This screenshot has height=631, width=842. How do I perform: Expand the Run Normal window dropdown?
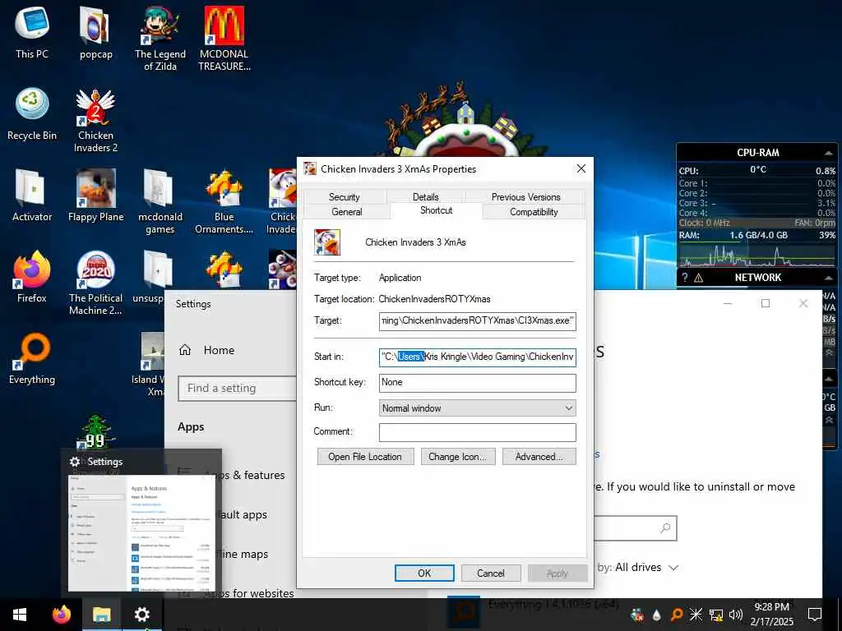click(x=478, y=408)
